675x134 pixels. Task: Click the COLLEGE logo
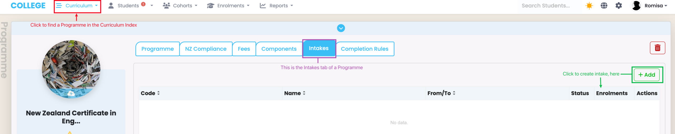click(28, 6)
